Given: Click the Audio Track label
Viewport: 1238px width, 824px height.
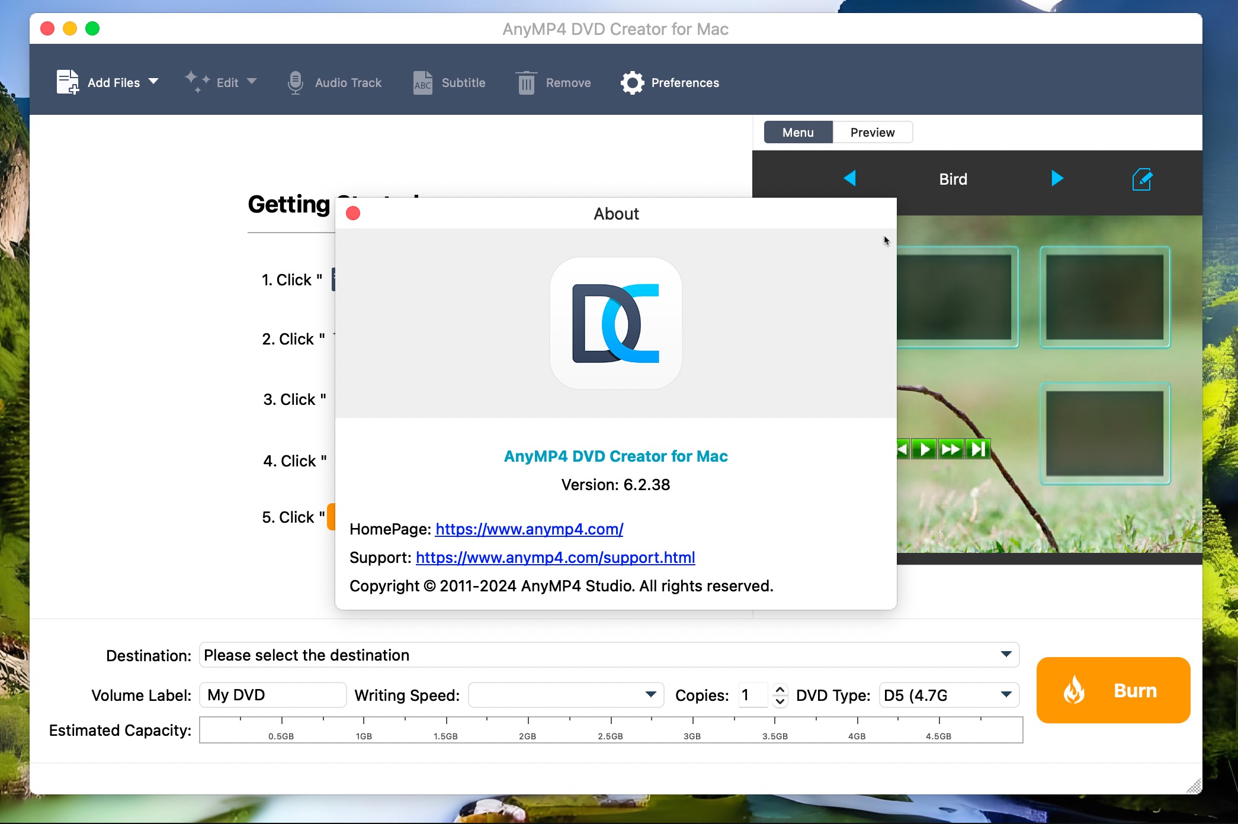Looking at the screenshot, I should click(348, 83).
